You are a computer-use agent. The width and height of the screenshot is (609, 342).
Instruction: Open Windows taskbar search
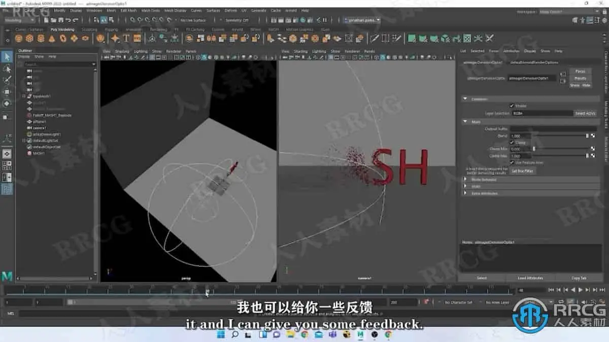pos(235,334)
